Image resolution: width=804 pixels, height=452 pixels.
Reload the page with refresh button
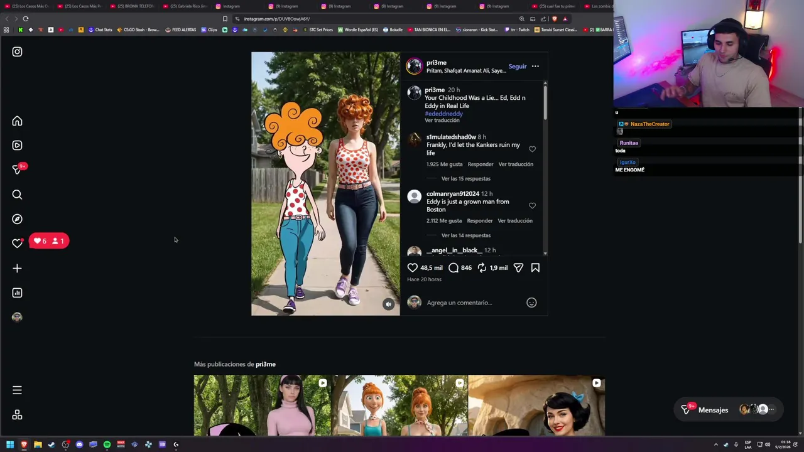pyautogui.click(x=26, y=19)
